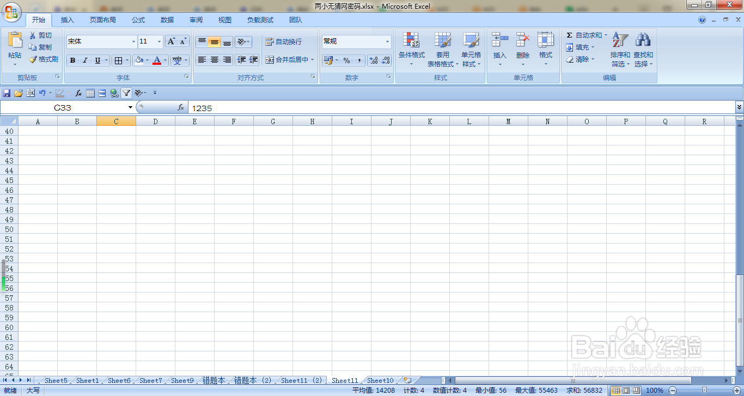Toggle Underline formatting
The height and width of the screenshot is (396, 744).
[97, 60]
